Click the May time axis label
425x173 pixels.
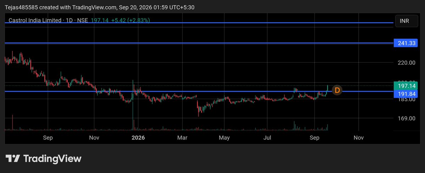click(224, 138)
